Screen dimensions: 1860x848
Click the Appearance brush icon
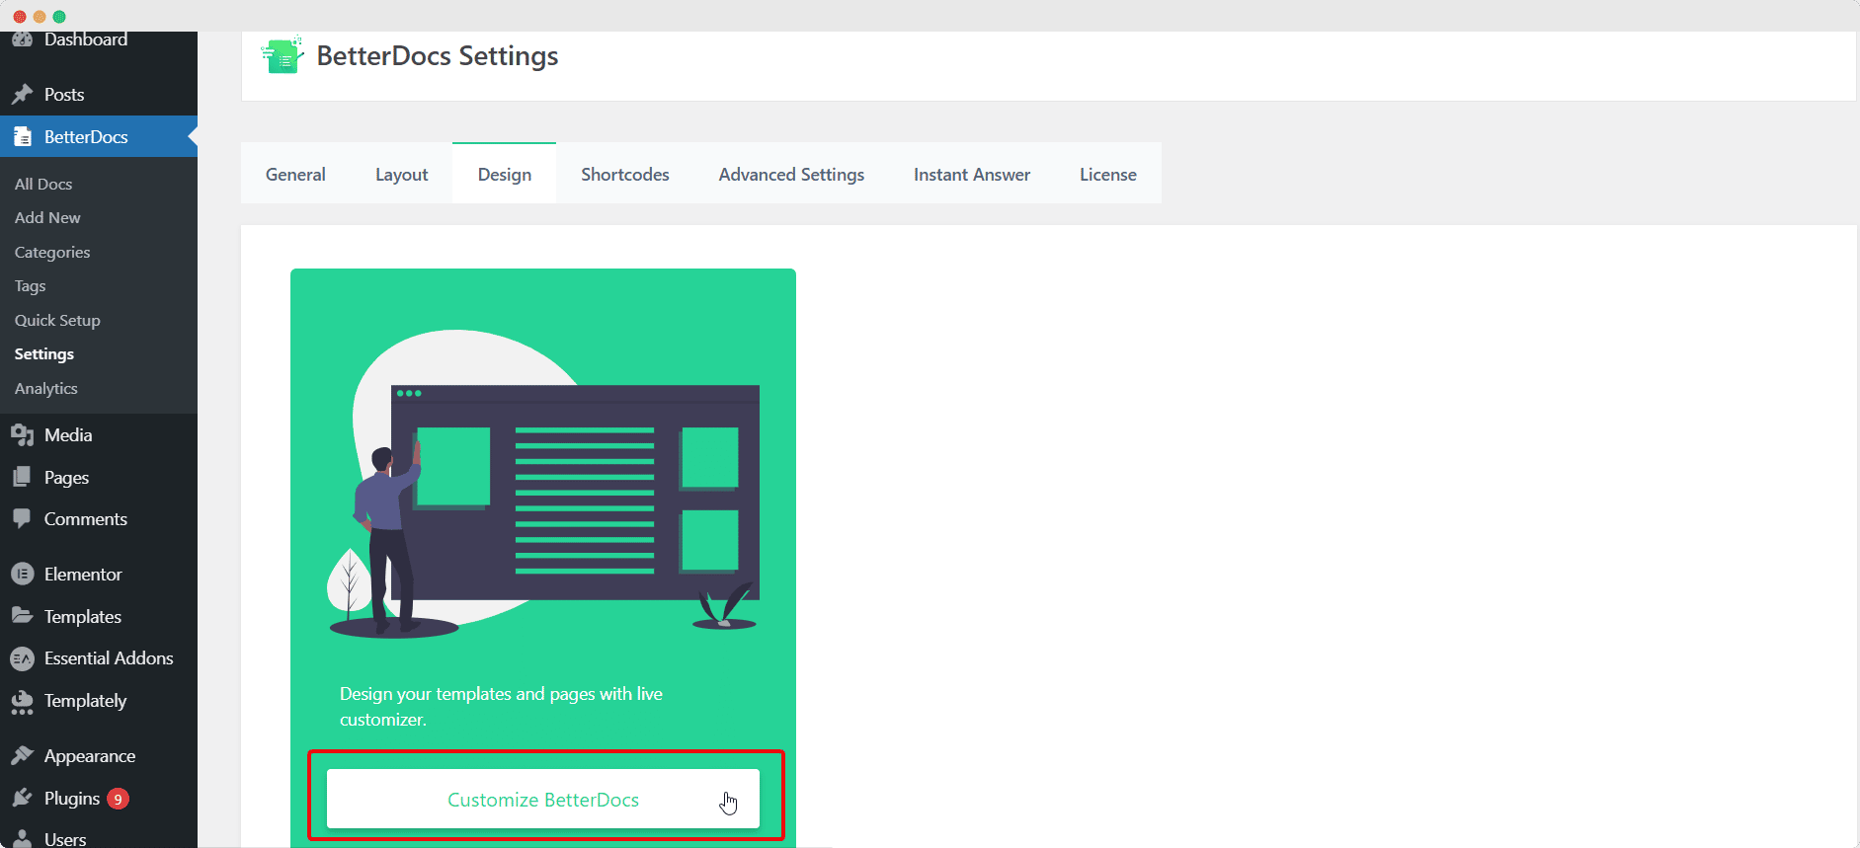pos(22,756)
